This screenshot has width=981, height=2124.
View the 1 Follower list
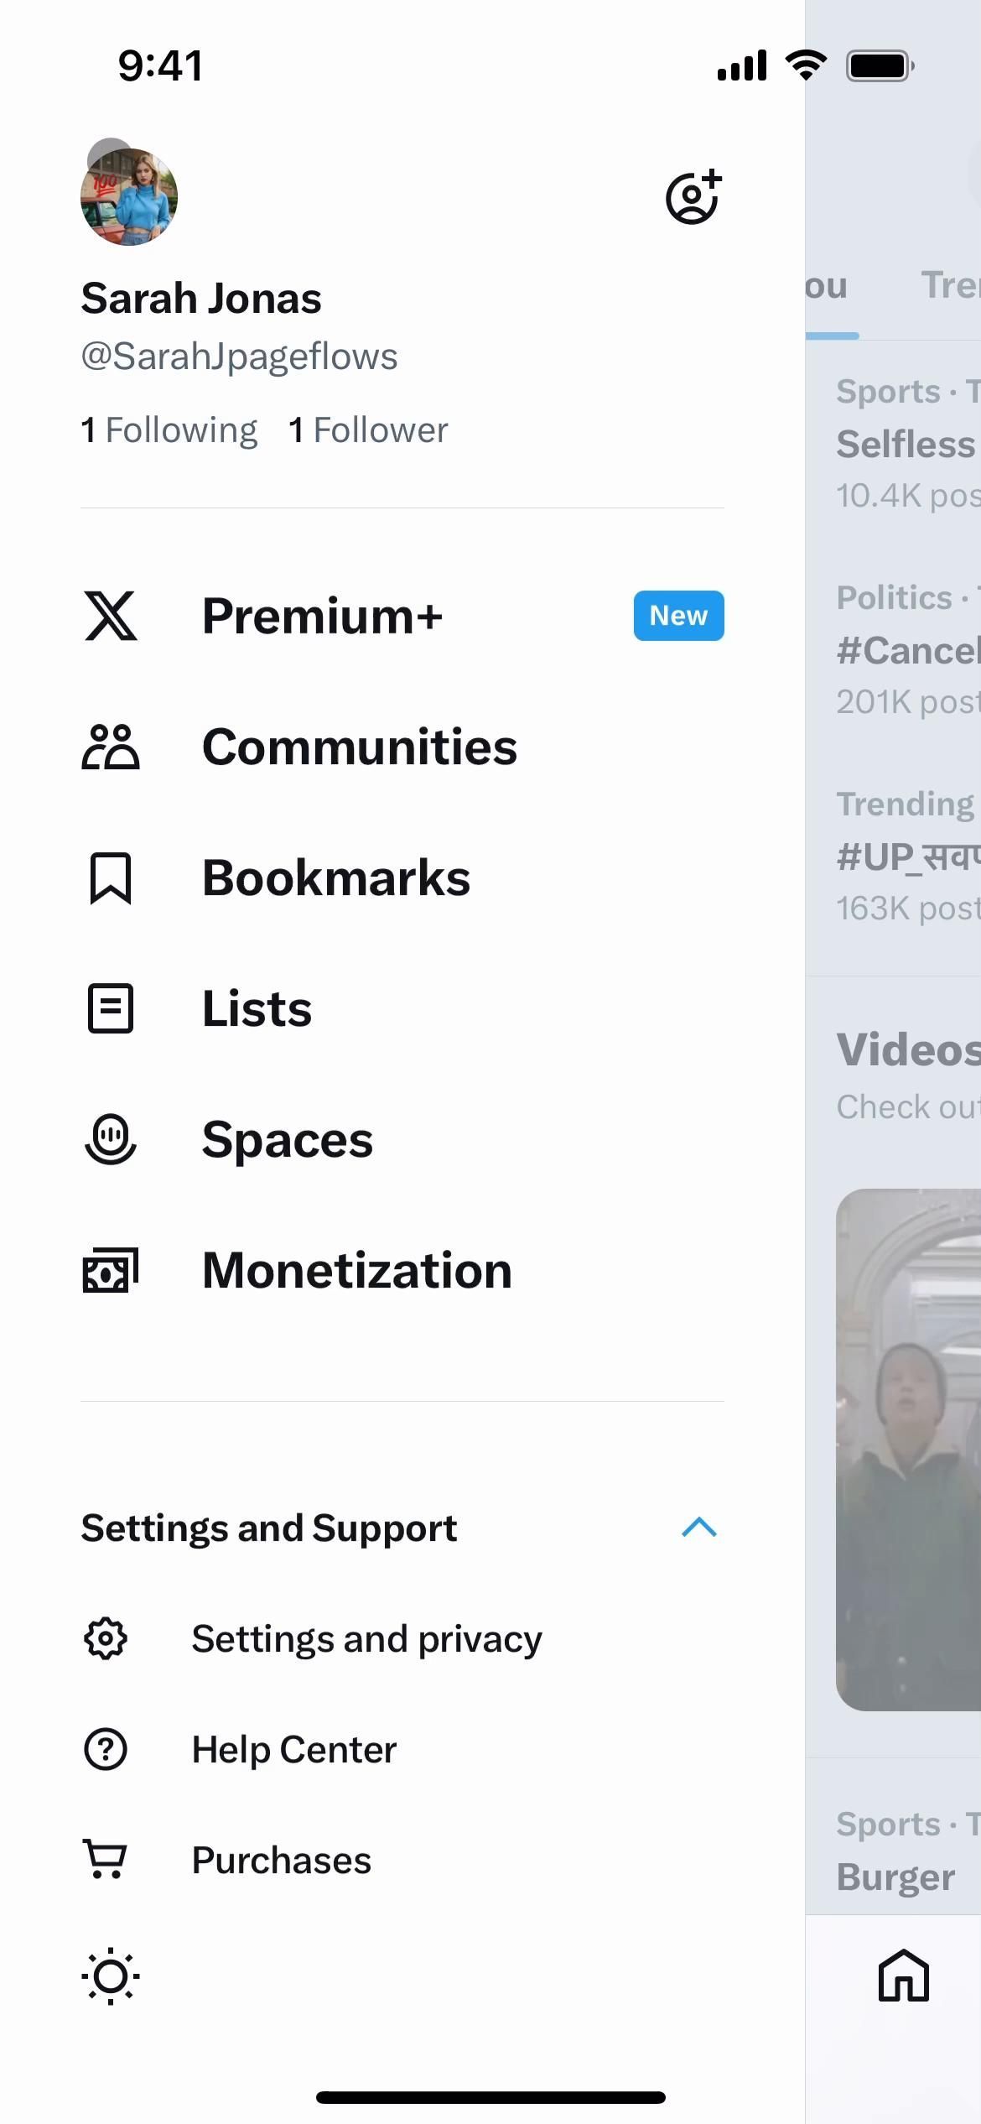pos(368,430)
